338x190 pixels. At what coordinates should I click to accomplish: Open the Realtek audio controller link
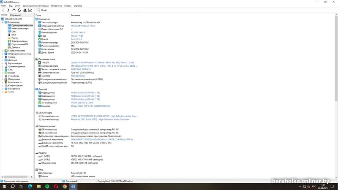(x=100, y=119)
